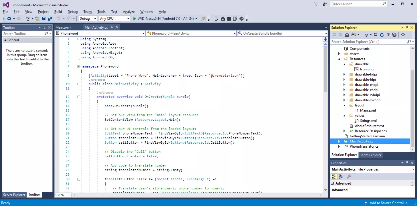Toggle auto-hide pin on Solution Explorer
417x206 pixels.
[407, 27]
